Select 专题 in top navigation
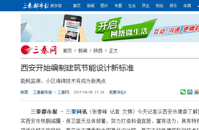 pyautogui.click(x=118, y=6)
